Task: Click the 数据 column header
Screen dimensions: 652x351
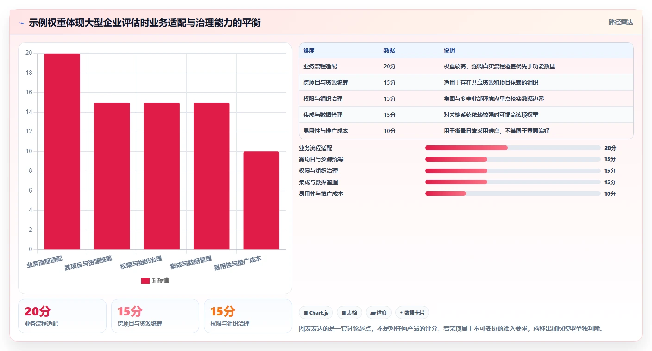Action: pos(389,51)
